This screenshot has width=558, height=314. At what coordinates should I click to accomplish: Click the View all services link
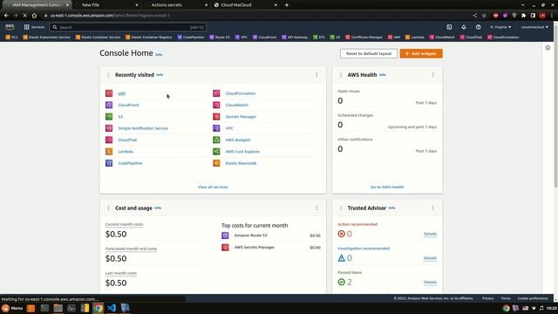pos(213,187)
